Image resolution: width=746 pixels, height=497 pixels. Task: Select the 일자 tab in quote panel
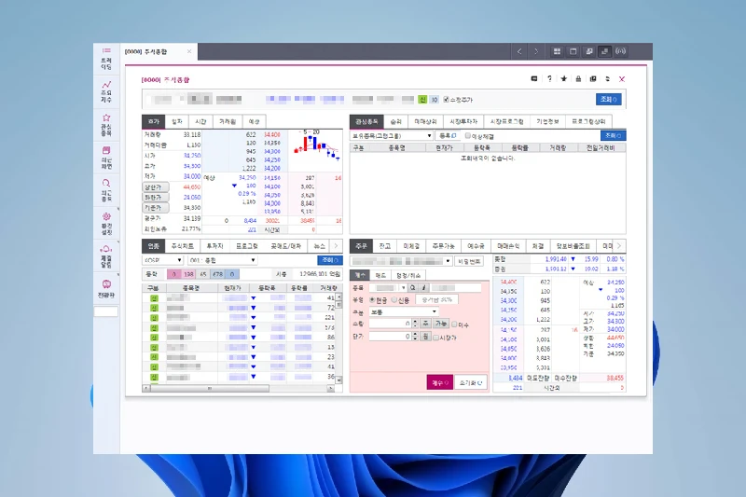[x=177, y=121]
